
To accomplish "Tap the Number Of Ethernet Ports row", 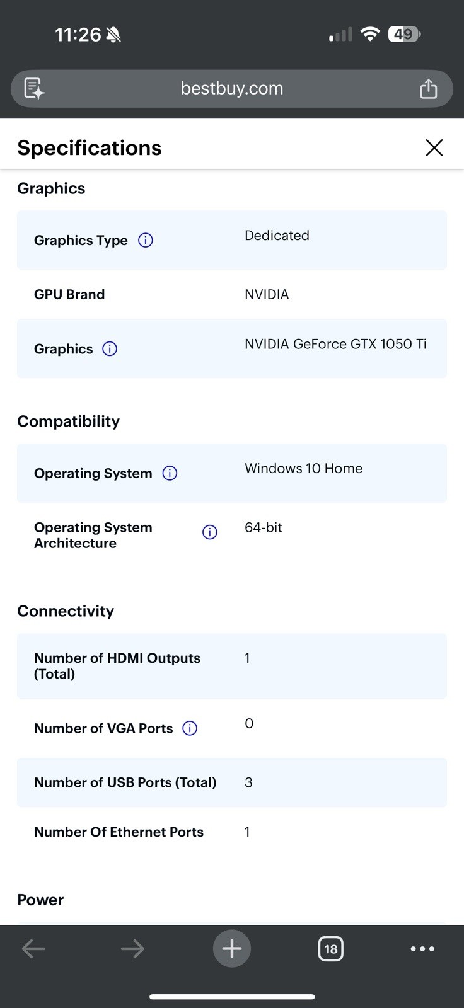I will pyautogui.click(x=232, y=832).
